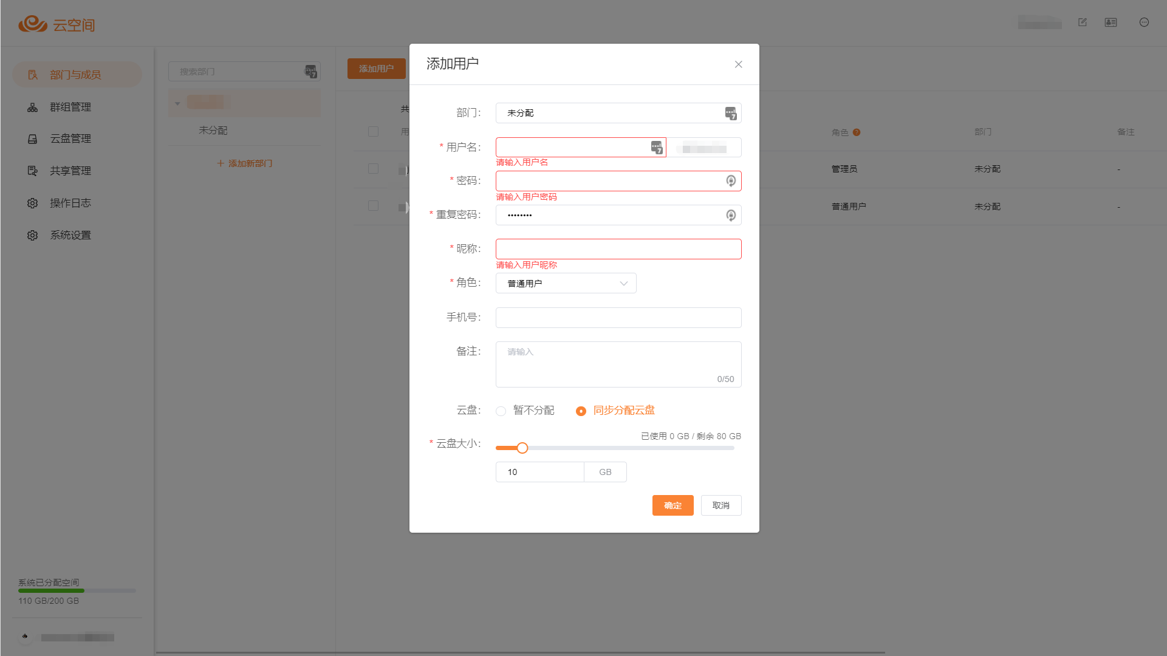This screenshot has width=1167, height=656.
Task: Click the eye icon in 重复密码 field
Action: point(731,215)
